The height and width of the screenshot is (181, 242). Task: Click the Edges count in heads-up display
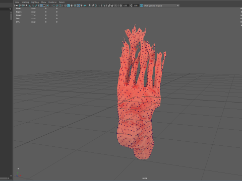(x=33, y=12)
